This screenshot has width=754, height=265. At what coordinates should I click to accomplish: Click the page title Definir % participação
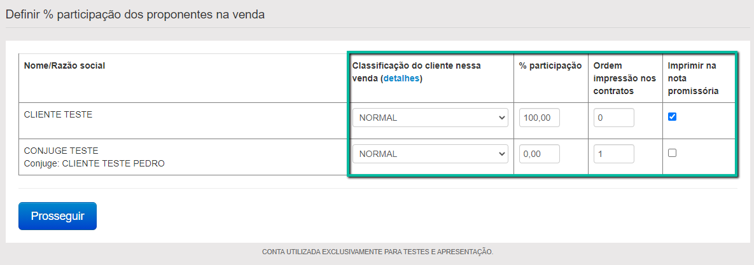(x=135, y=14)
